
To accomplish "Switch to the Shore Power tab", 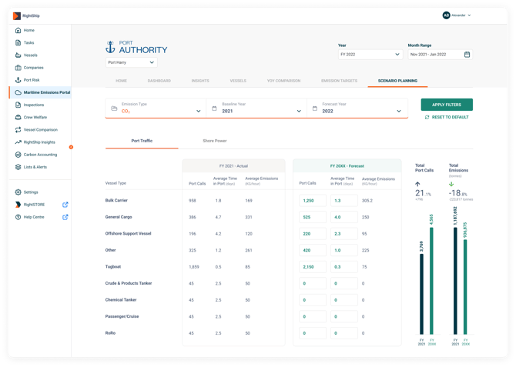I will pyautogui.click(x=214, y=141).
